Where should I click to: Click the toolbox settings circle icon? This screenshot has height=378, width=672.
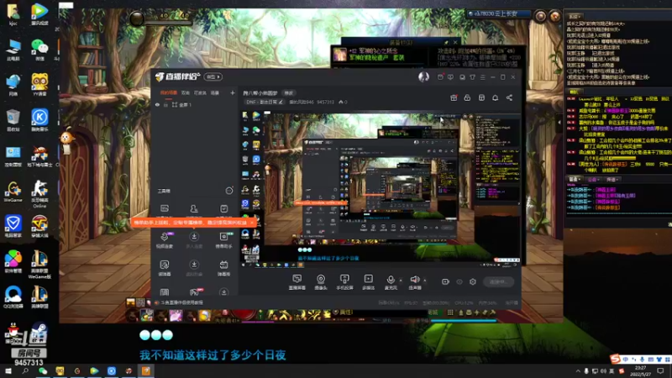[229, 191]
